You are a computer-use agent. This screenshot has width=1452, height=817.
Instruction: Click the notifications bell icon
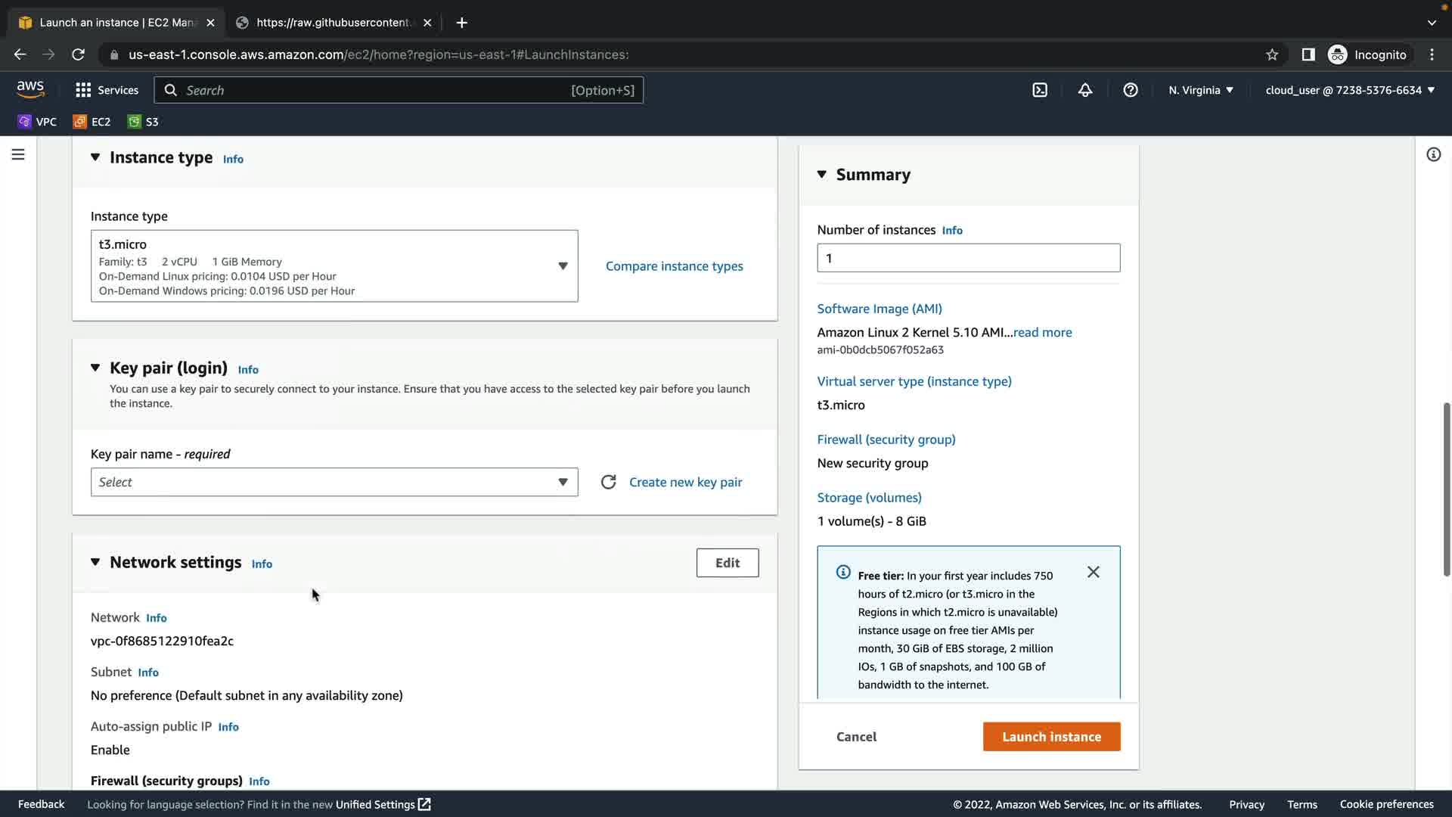pyautogui.click(x=1085, y=90)
